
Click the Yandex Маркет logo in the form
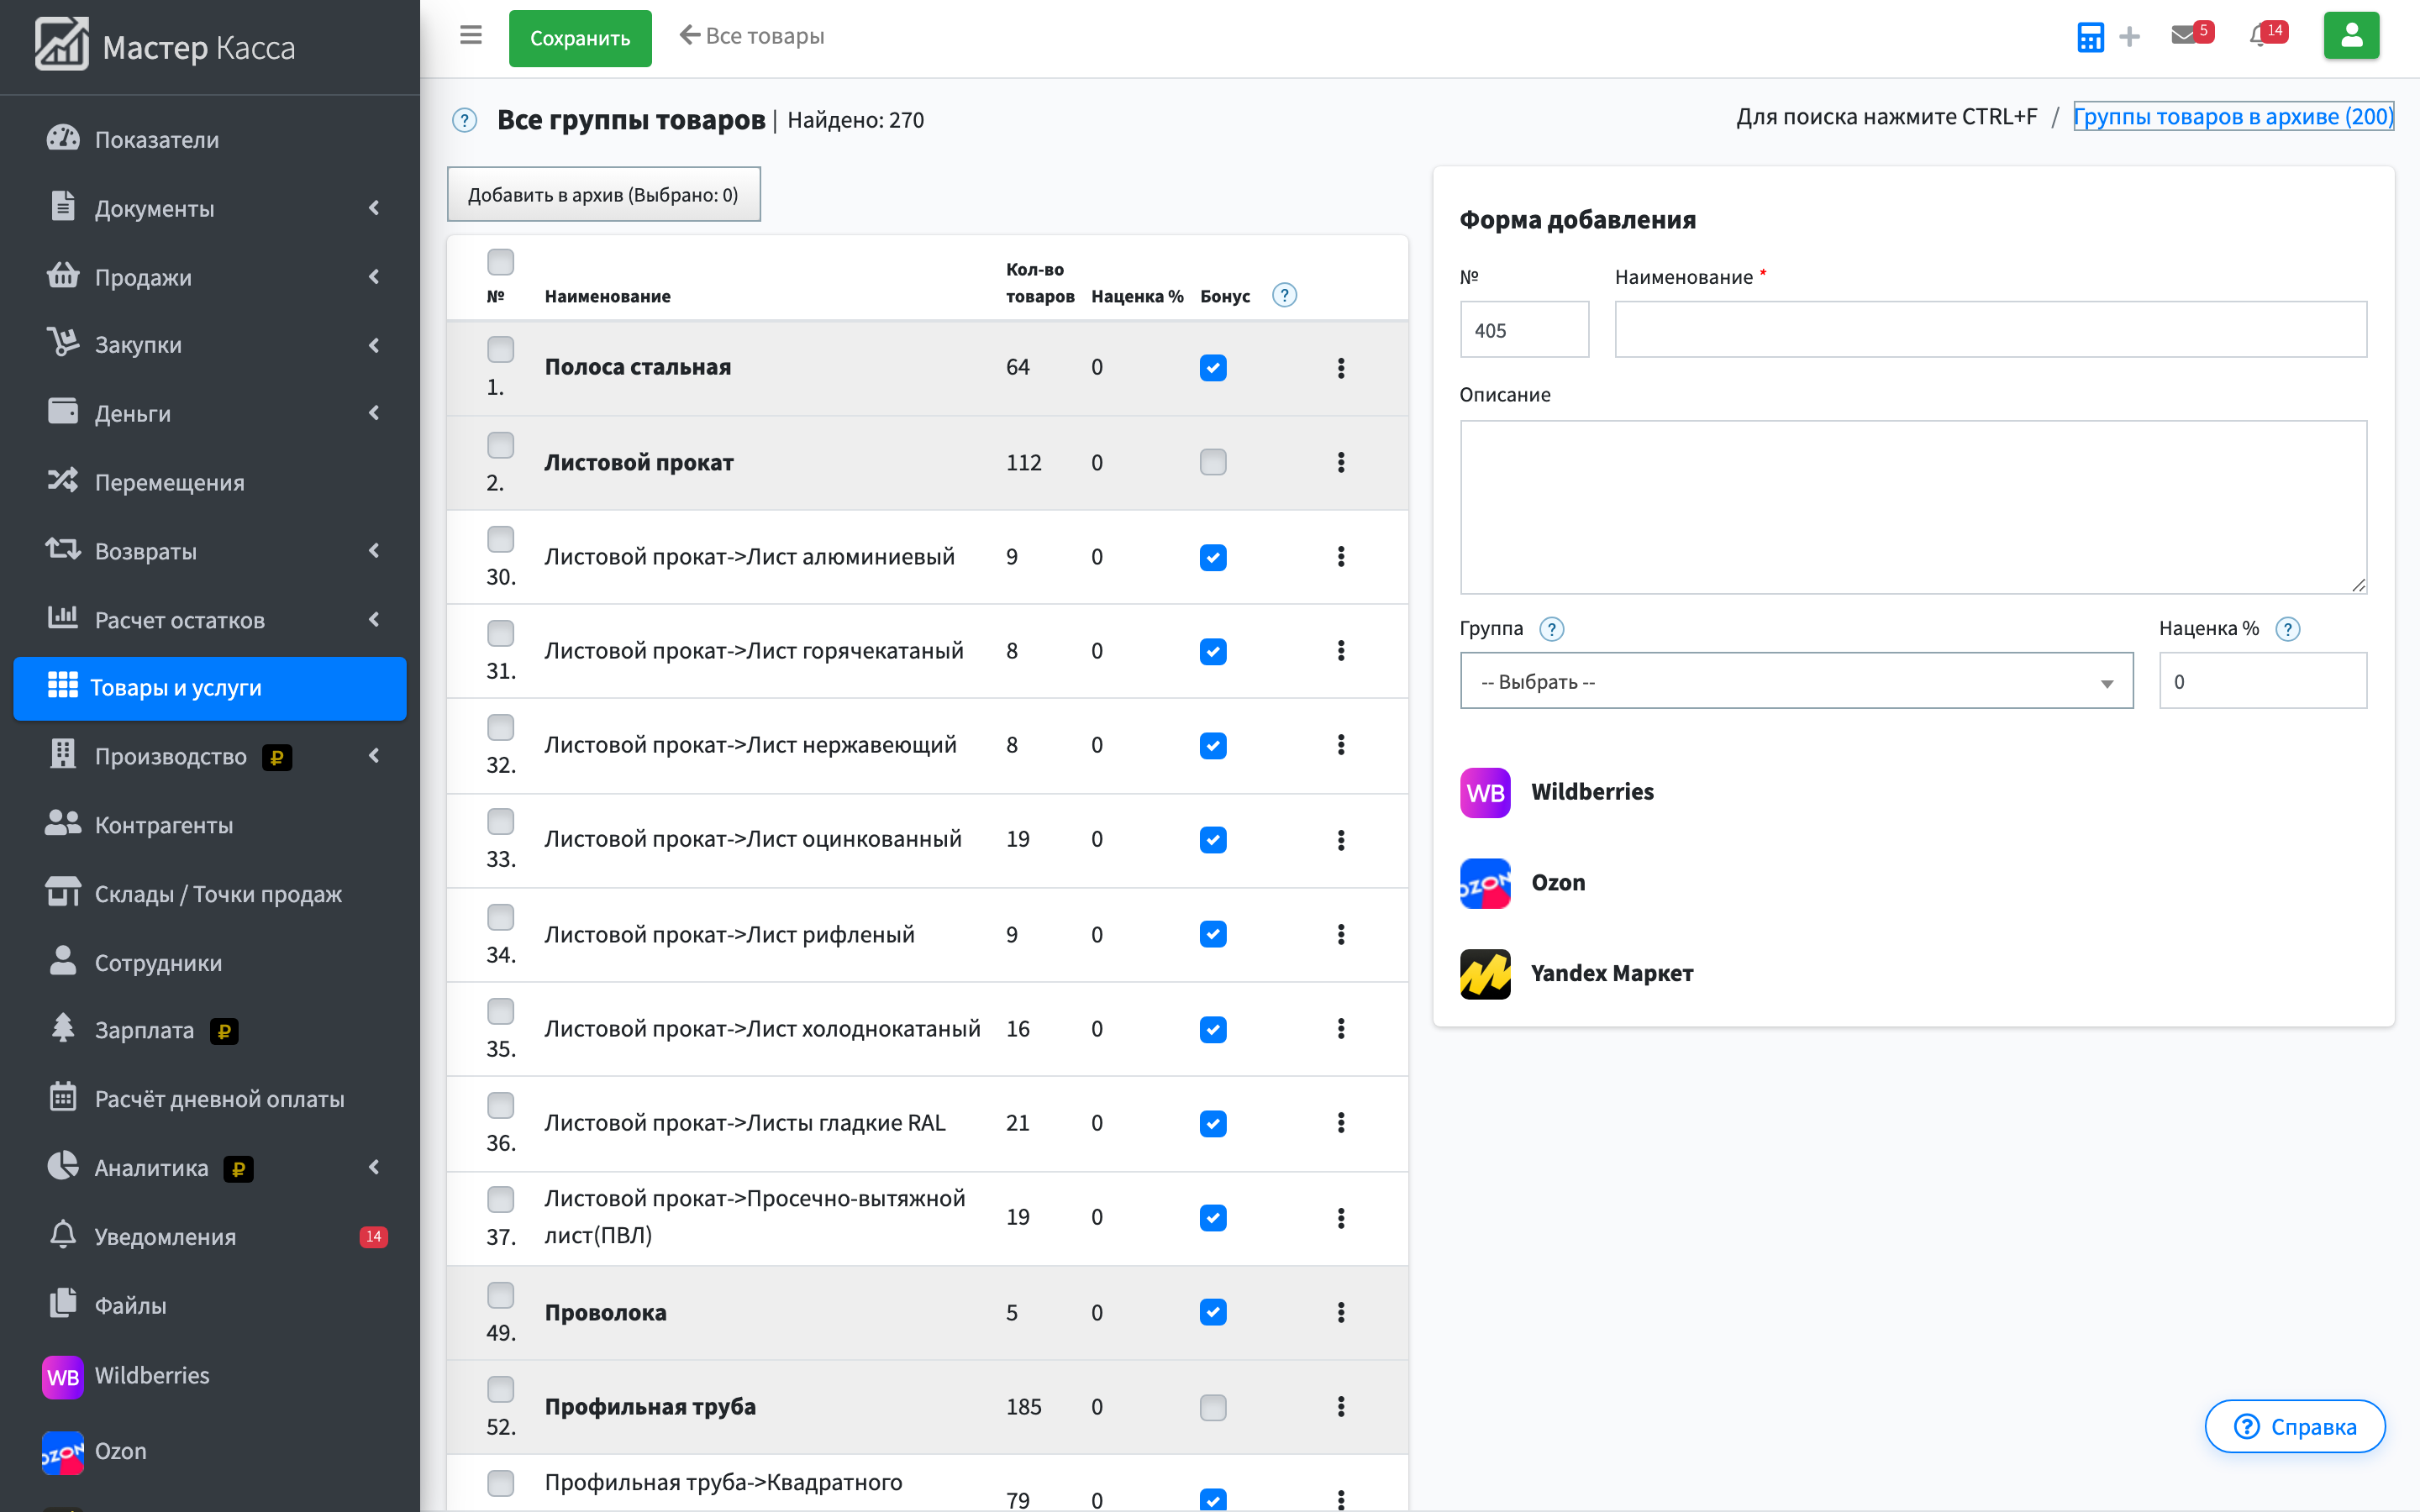tap(1485, 974)
